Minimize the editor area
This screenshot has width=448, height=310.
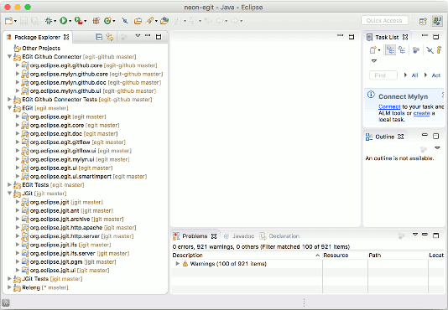coord(340,35)
